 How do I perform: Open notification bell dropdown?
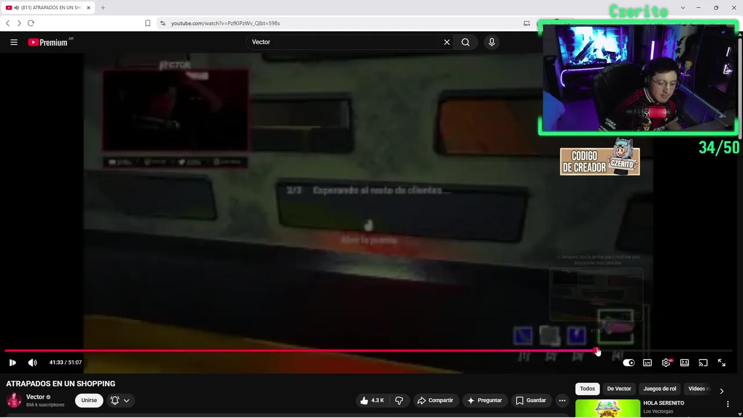120,401
